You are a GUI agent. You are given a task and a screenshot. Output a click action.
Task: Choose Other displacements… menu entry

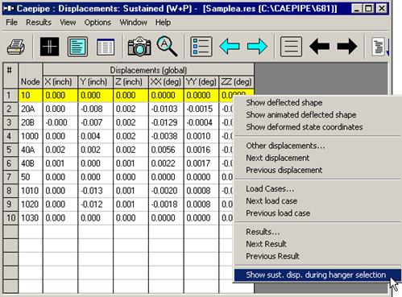285,146
